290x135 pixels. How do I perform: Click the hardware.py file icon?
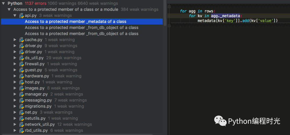(22, 76)
